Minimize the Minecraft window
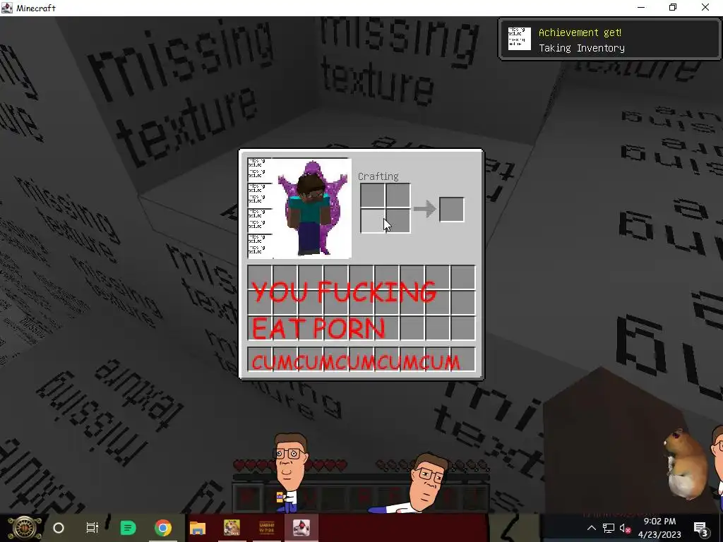This screenshot has height=542, width=723. 641,7
